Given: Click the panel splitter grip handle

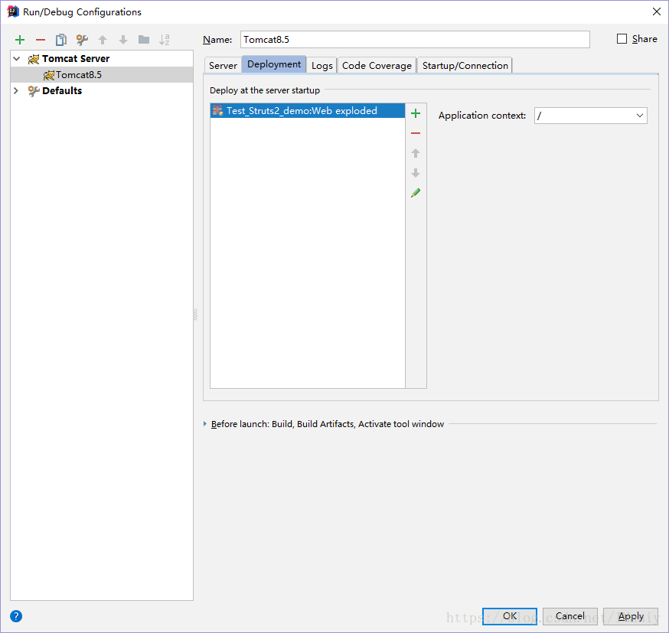Looking at the screenshot, I should 195,315.
